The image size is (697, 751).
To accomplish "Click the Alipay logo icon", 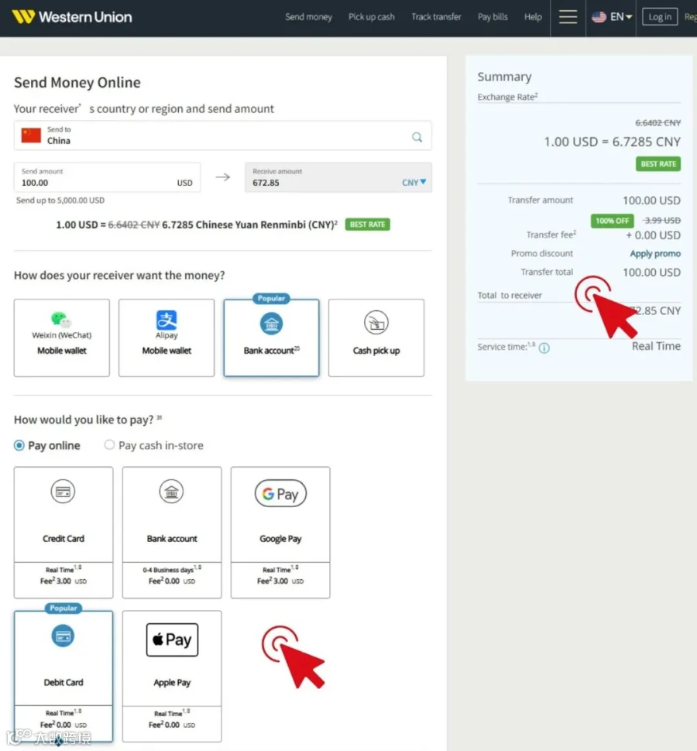I will coord(167,320).
